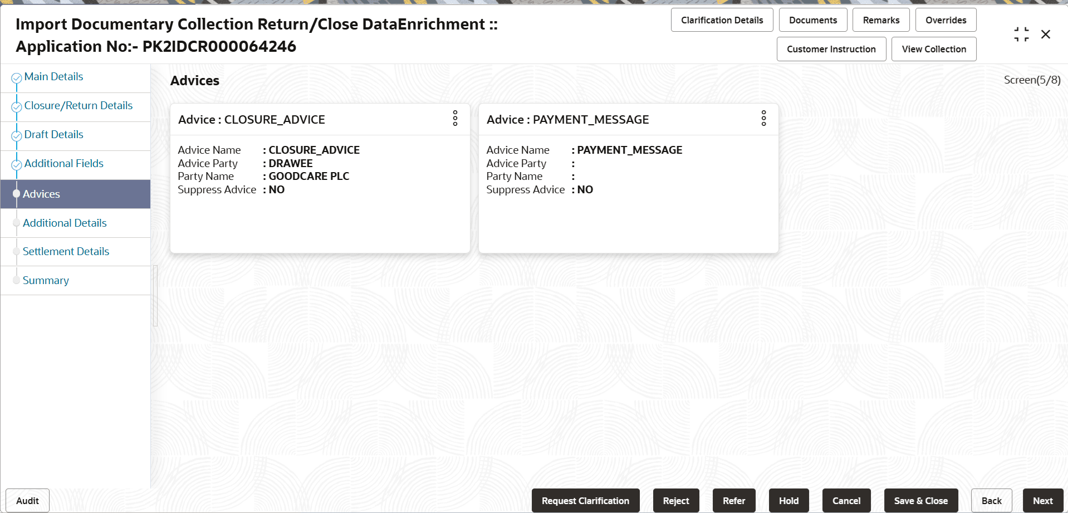Click the sidebar splitter handle
Screen dimensions: 1068x513
point(155,295)
